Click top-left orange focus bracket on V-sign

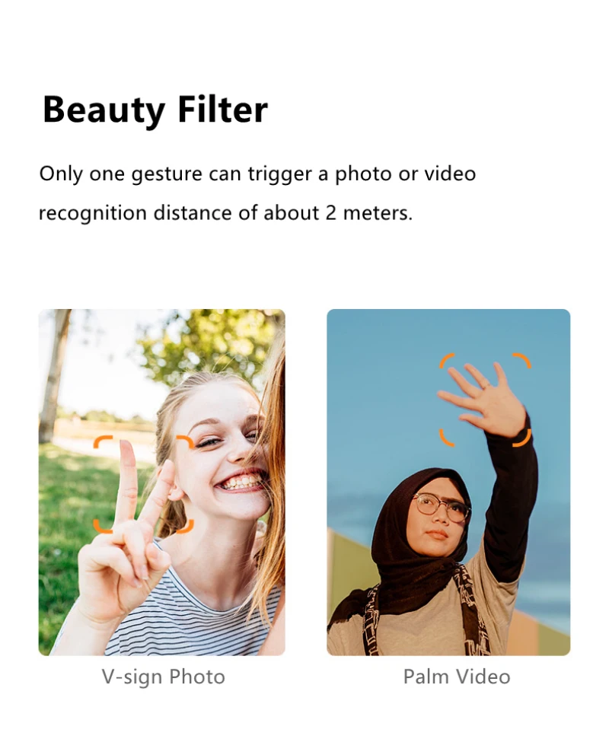(x=102, y=442)
